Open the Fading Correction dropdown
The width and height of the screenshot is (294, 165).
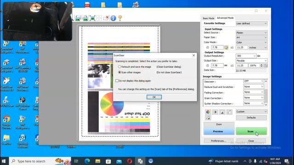tap(254, 92)
